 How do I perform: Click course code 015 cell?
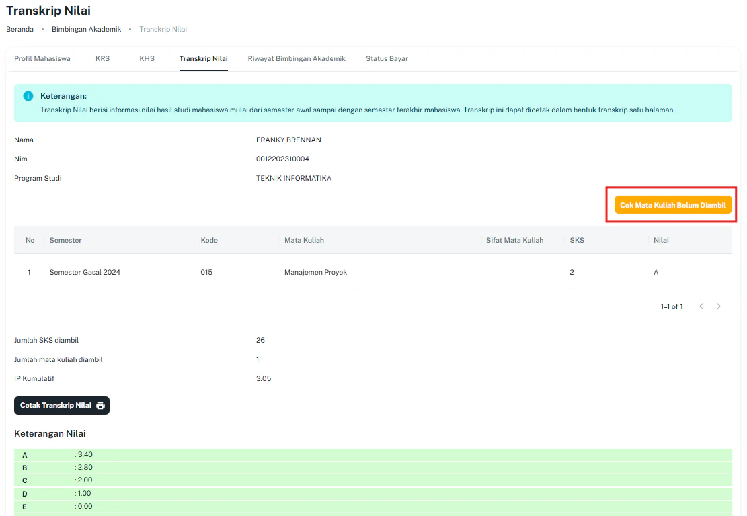206,272
